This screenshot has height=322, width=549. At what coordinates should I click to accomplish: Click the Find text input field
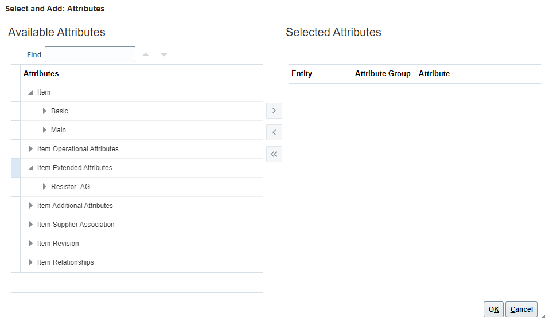coord(90,55)
